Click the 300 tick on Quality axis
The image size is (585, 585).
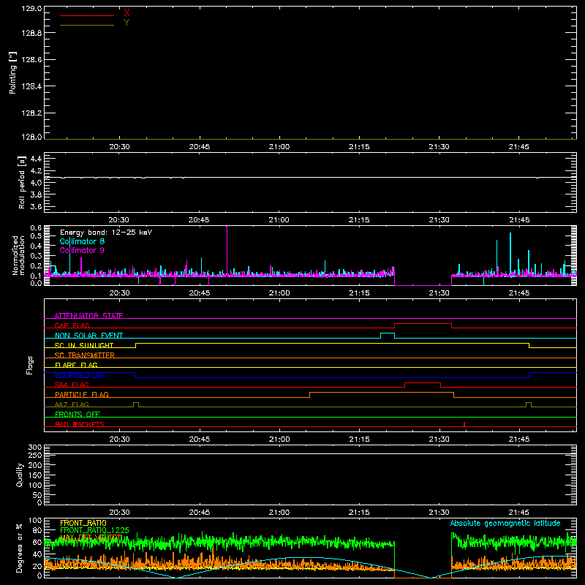pos(35,448)
